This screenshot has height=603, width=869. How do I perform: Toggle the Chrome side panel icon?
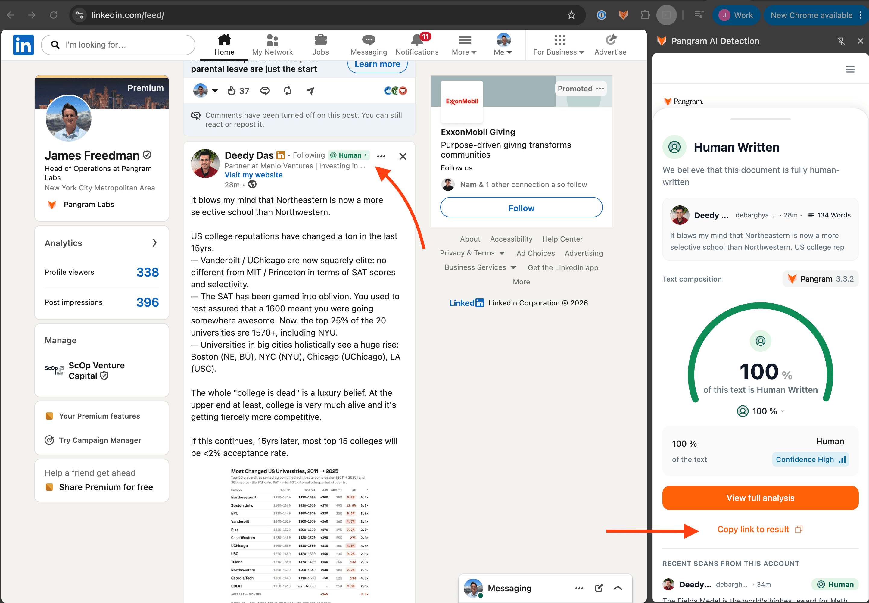pos(667,15)
